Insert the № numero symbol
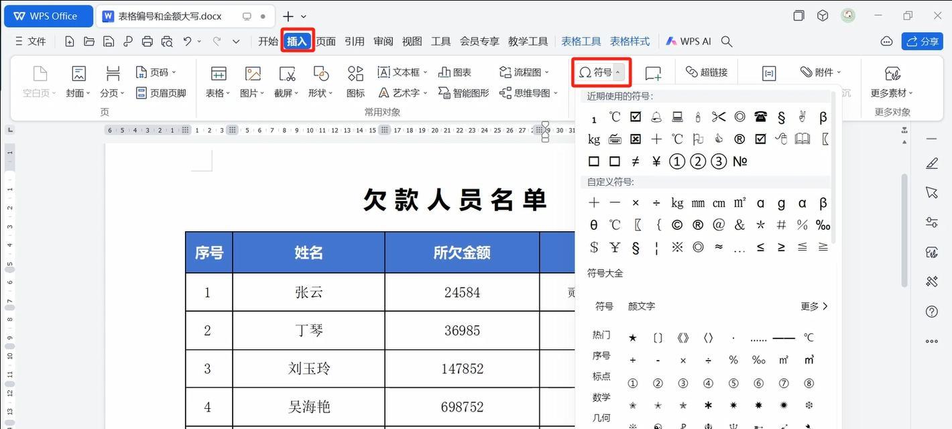 coord(739,162)
